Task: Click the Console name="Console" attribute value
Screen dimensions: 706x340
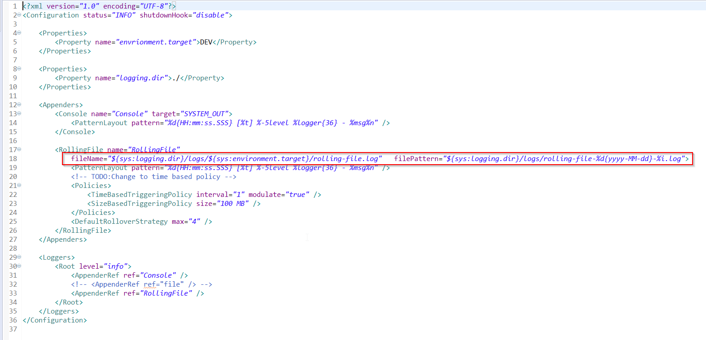Action: tap(130, 114)
